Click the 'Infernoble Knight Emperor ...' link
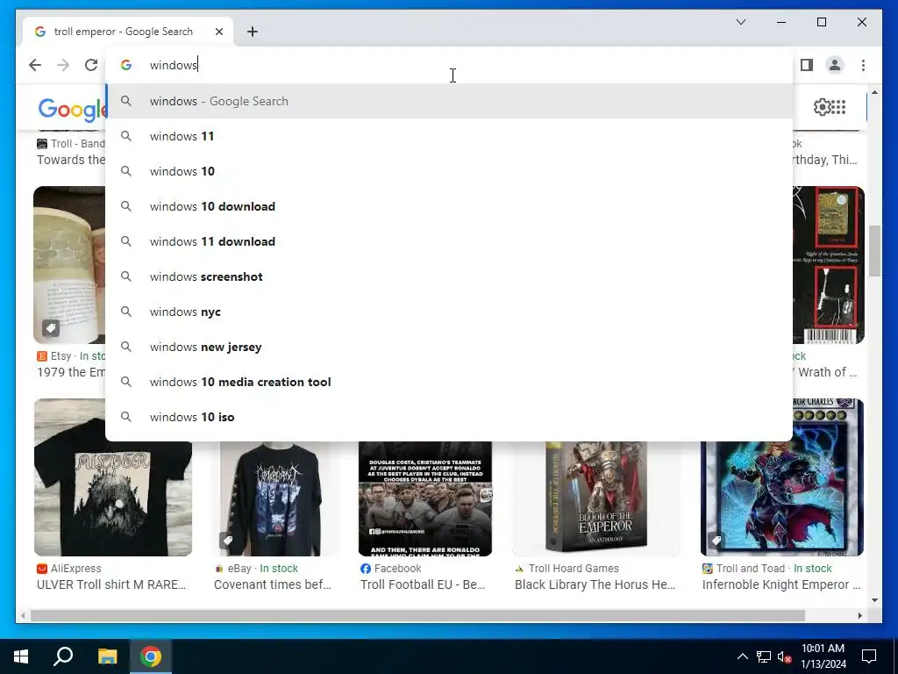The image size is (898, 674). [781, 584]
